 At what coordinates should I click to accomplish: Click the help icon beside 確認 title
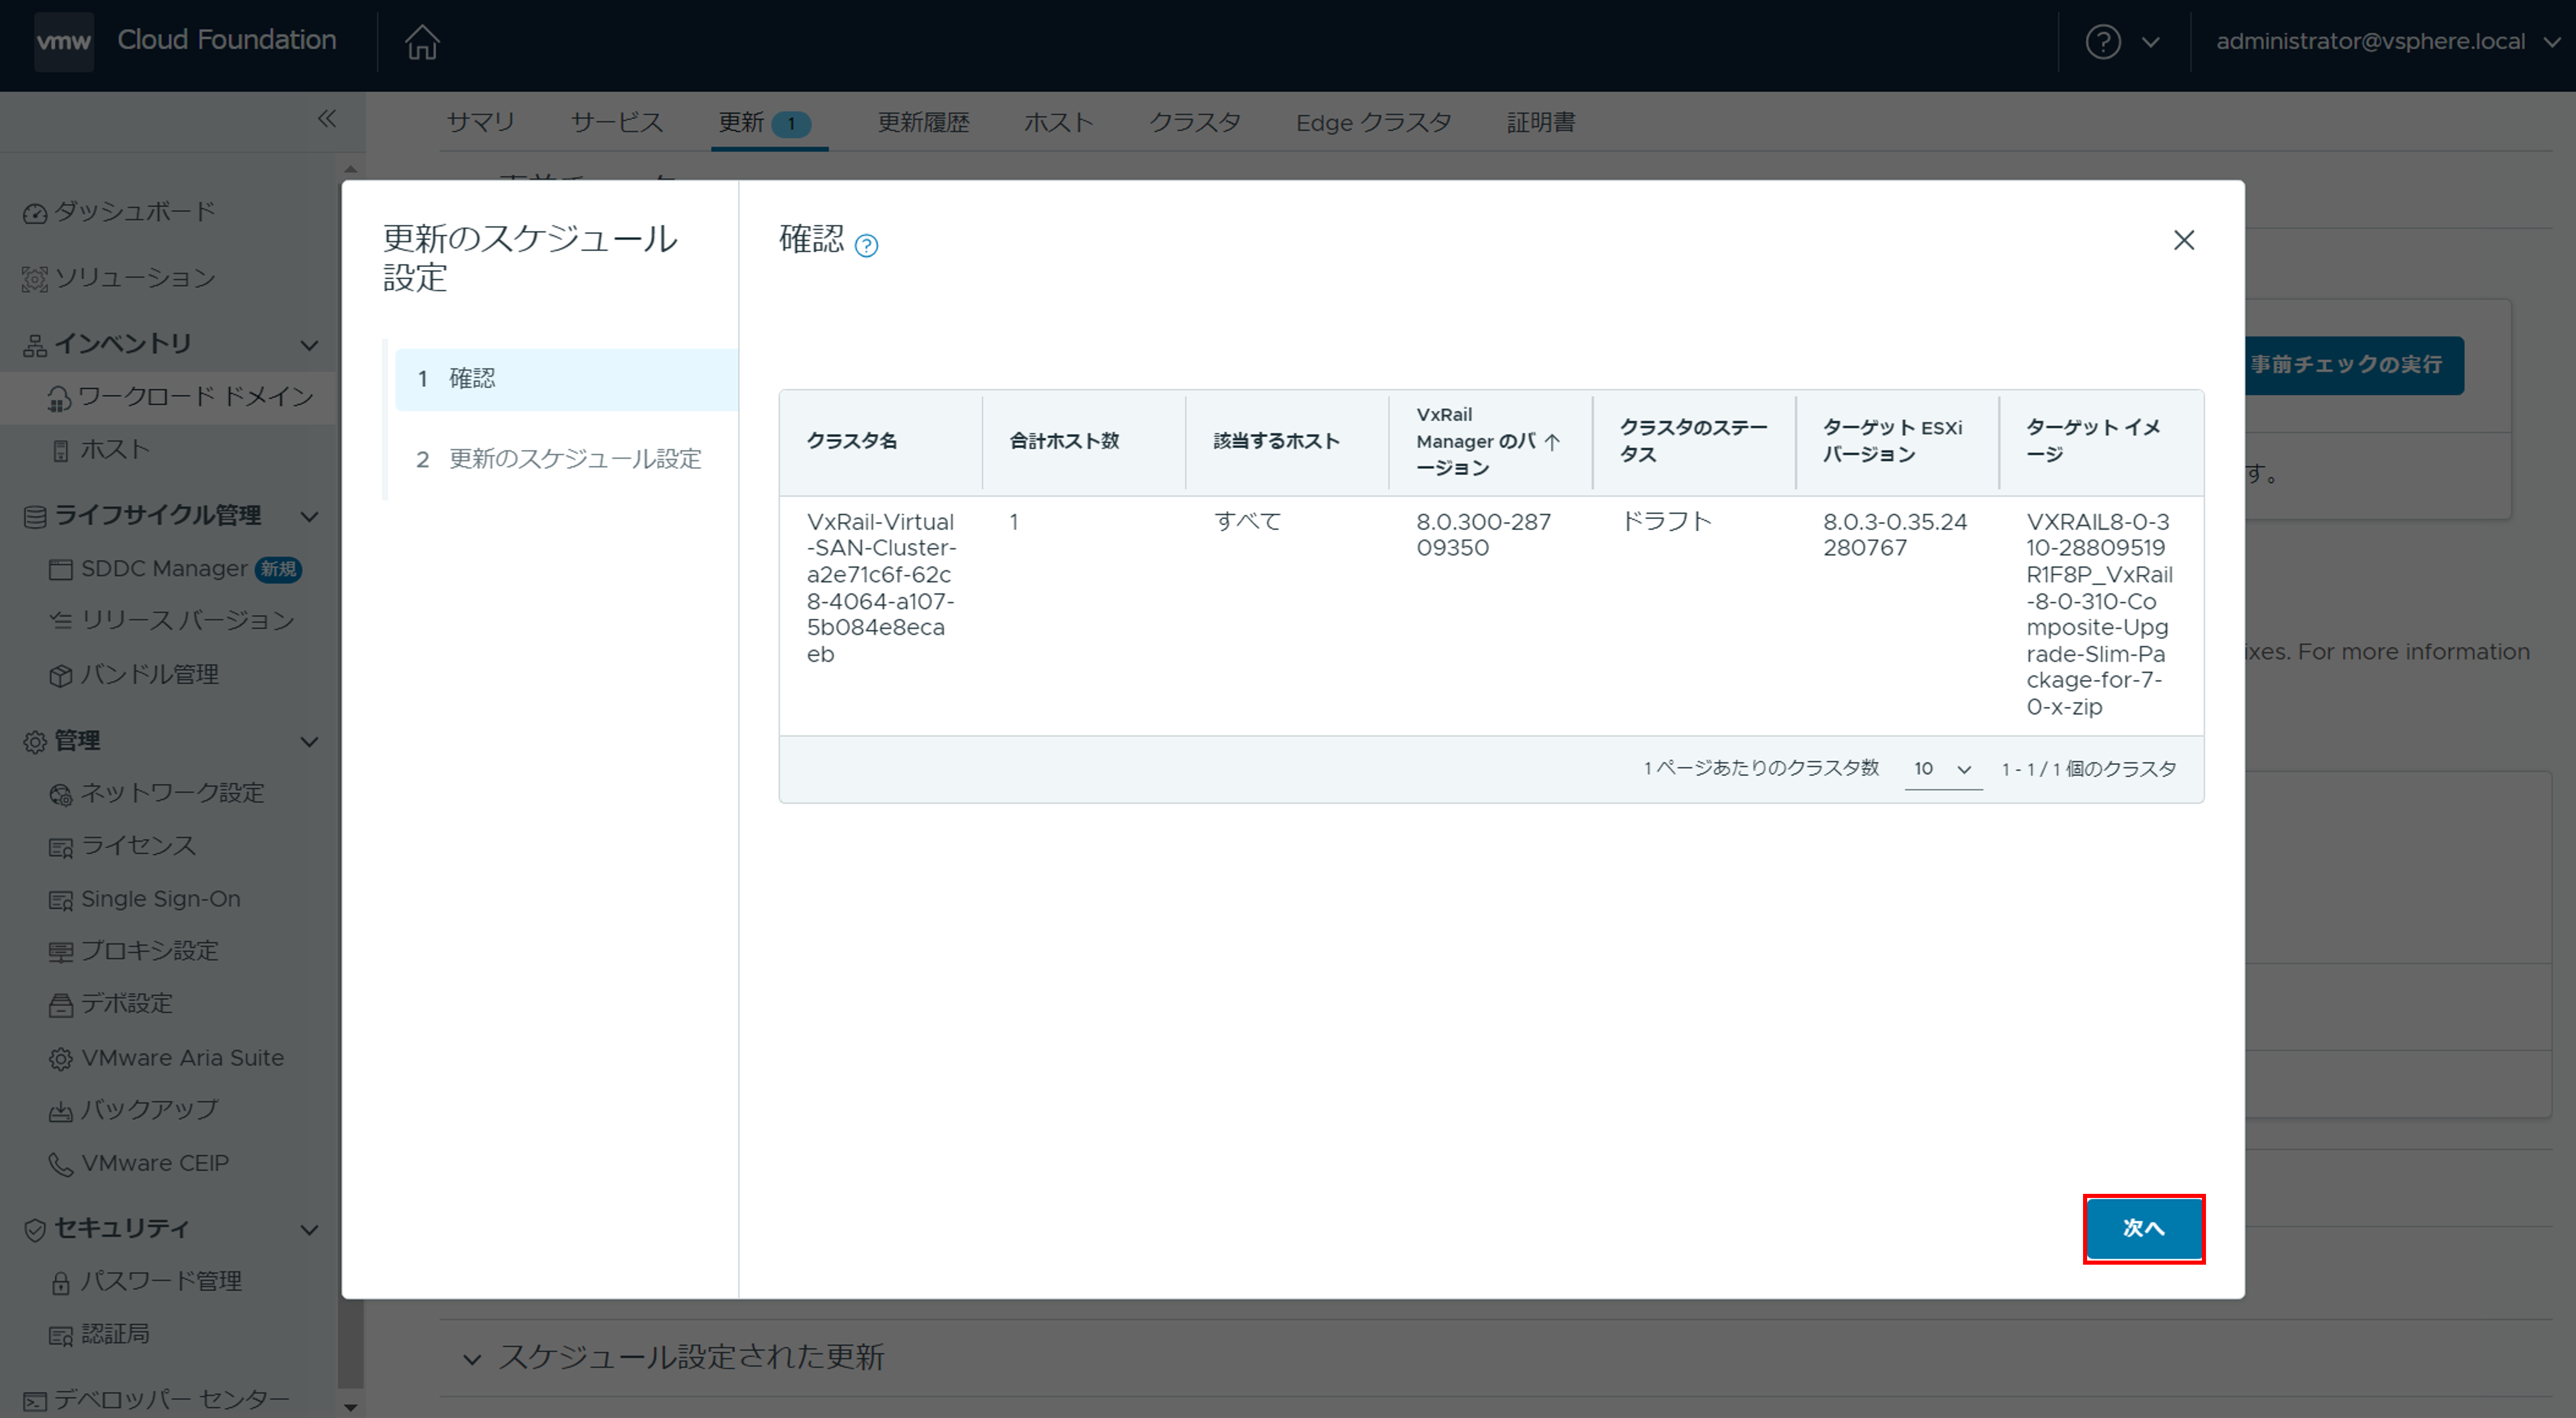tap(866, 245)
